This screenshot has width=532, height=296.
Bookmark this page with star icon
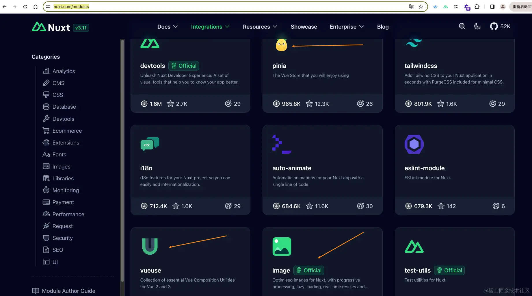click(x=421, y=7)
